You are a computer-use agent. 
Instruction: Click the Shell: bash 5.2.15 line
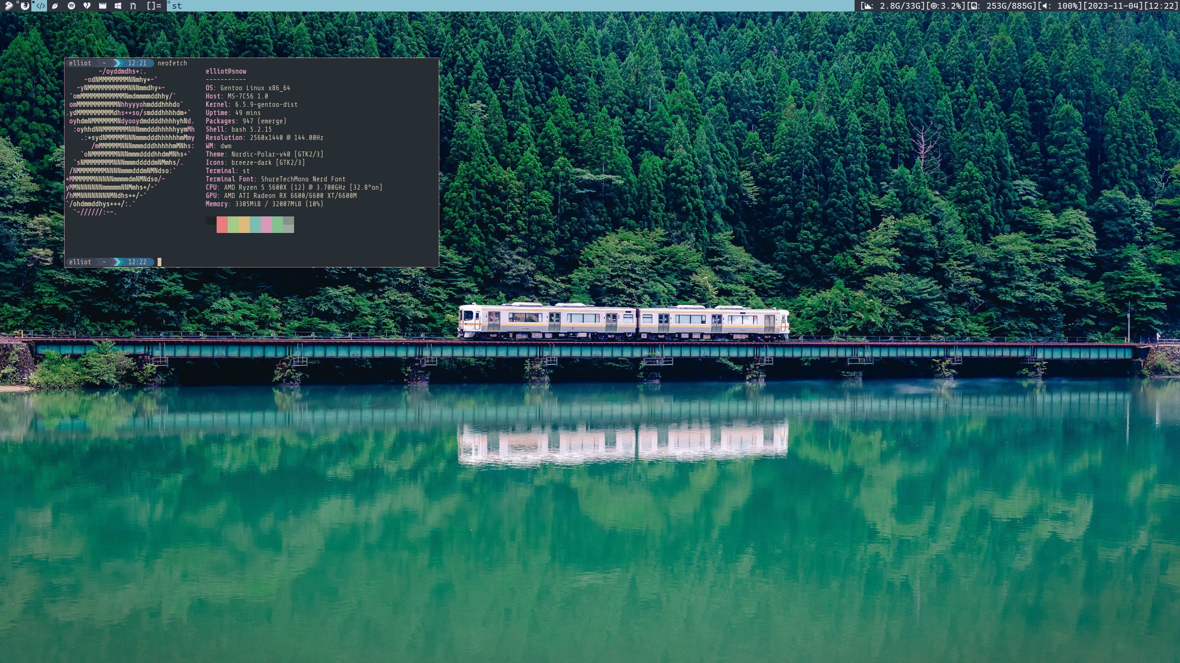pos(239,129)
